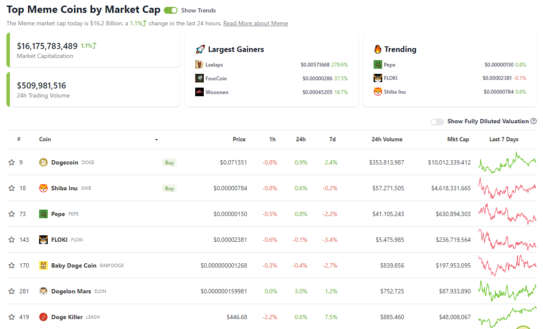Image resolution: width=543 pixels, height=329 pixels.
Task: Sort by 24h Volume column header
Action: (x=387, y=139)
